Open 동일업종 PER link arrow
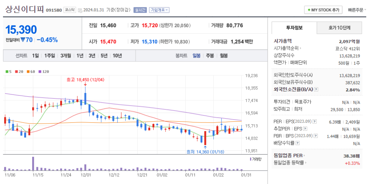Screen dimensions: 370x184 [304, 155]
